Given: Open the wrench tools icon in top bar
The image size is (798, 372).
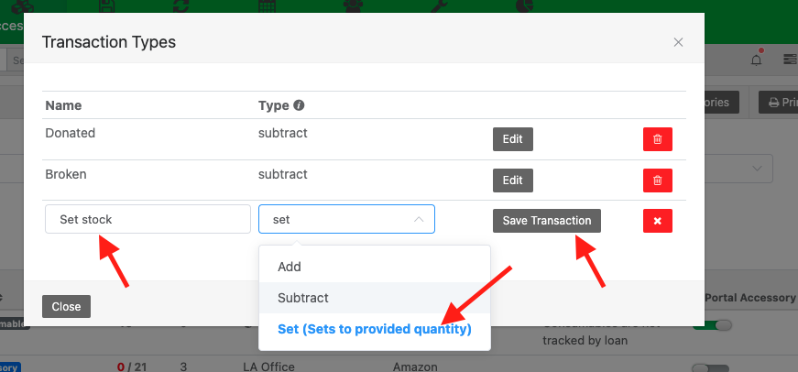Looking at the screenshot, I should [437, 5].
